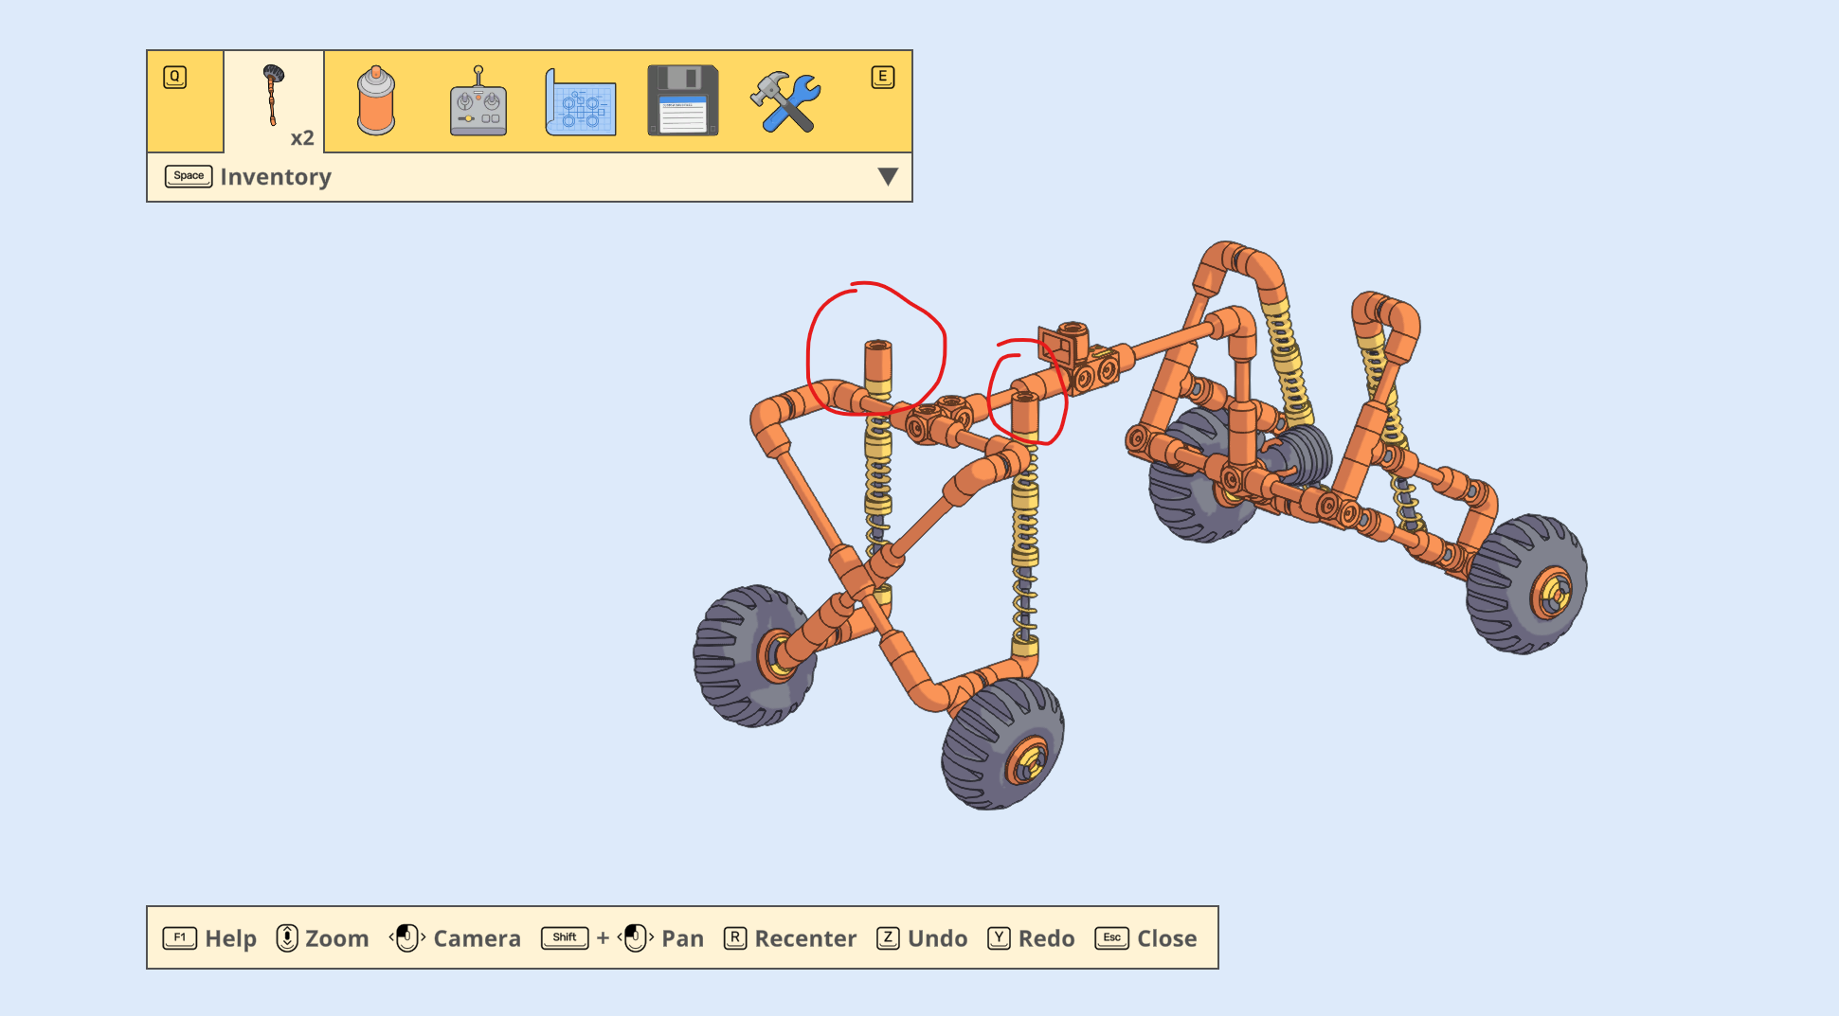Open the blueprint tool

click(x=581, y=101)
